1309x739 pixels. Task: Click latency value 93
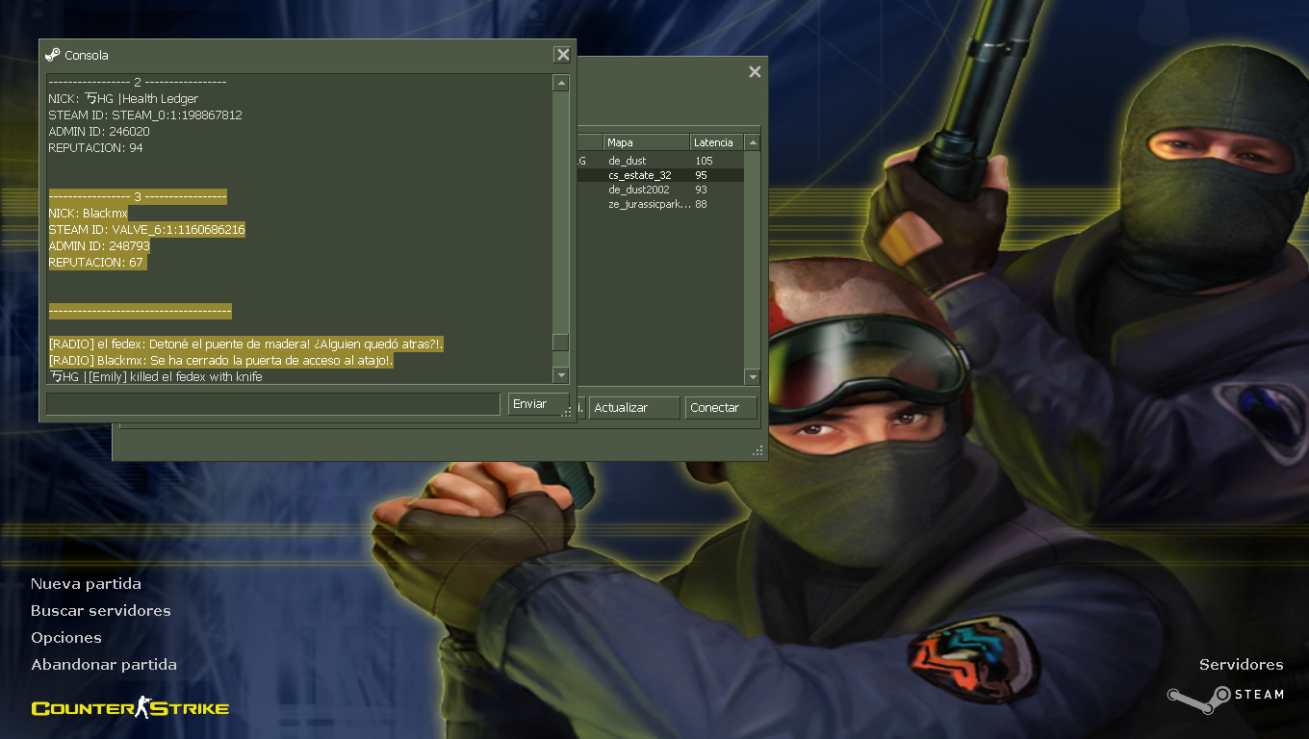pos(701,190)
